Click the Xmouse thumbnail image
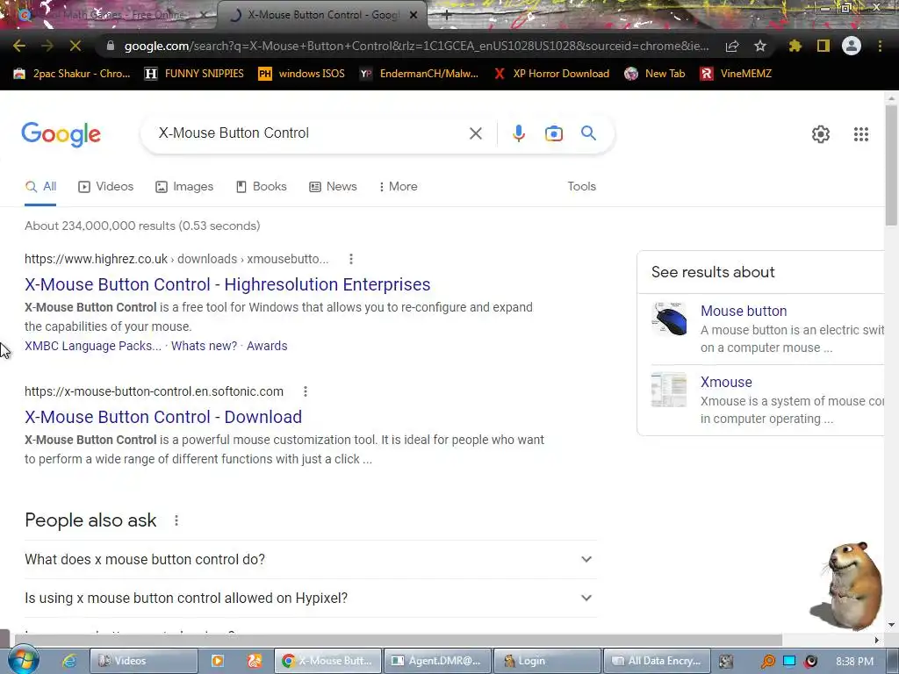This screenshot has width=899, height=674. point(668,390)
